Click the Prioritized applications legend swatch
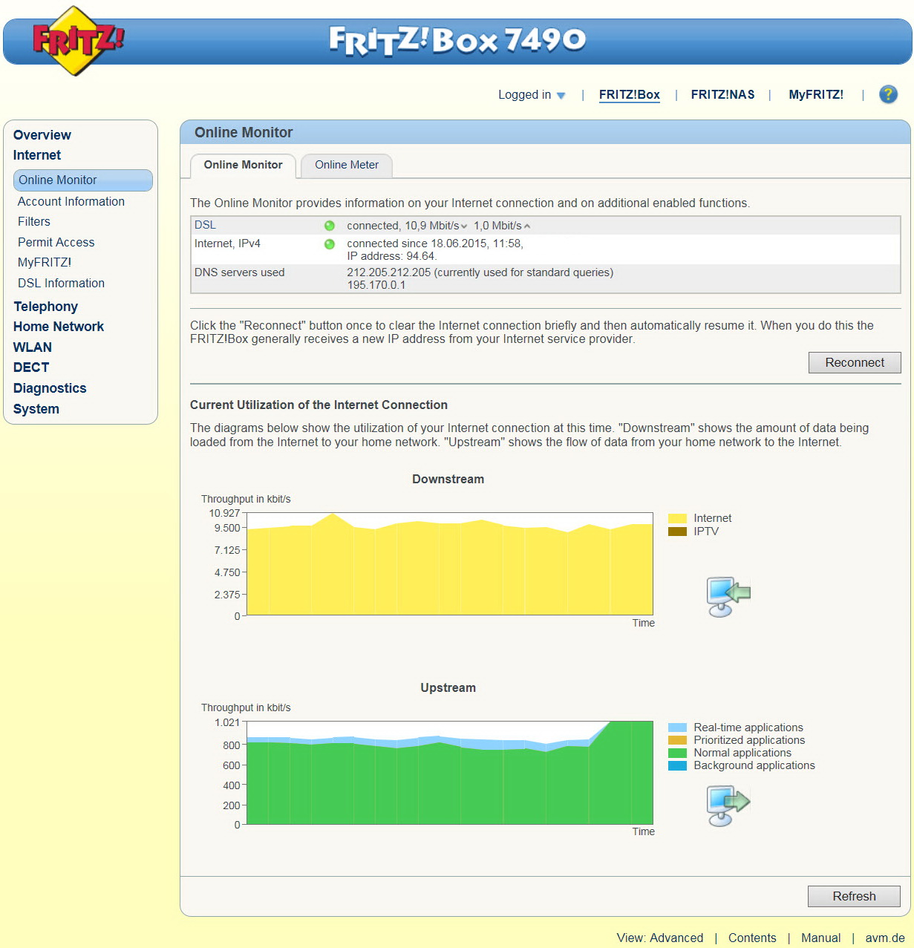 tap(677, 740)
